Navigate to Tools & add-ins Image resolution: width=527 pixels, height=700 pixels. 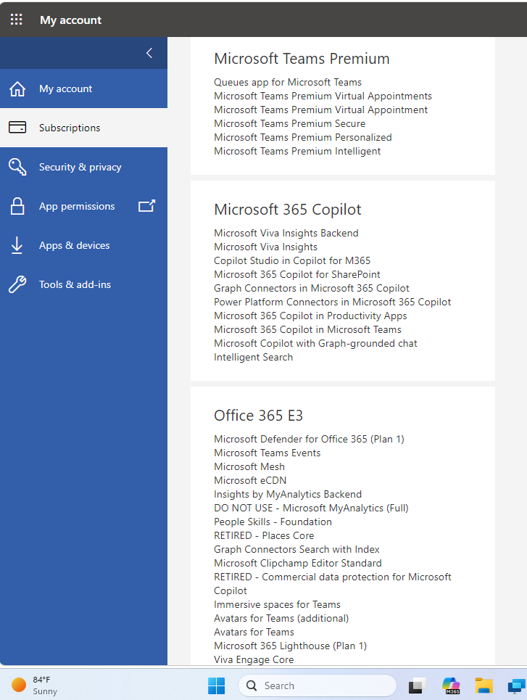83,285
